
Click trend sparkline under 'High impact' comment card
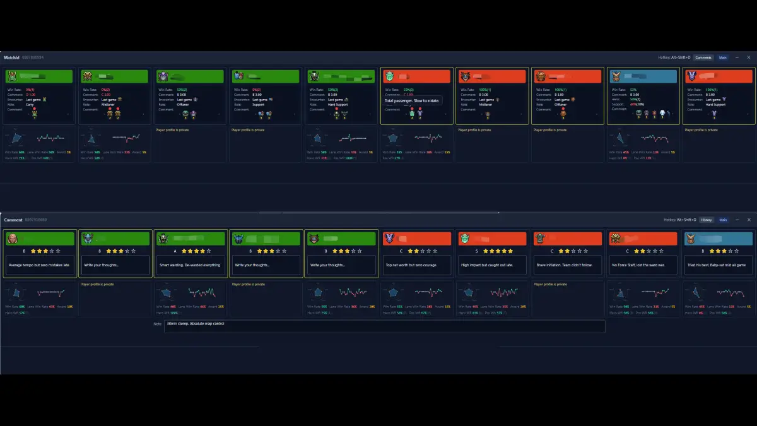pos(503,293)
